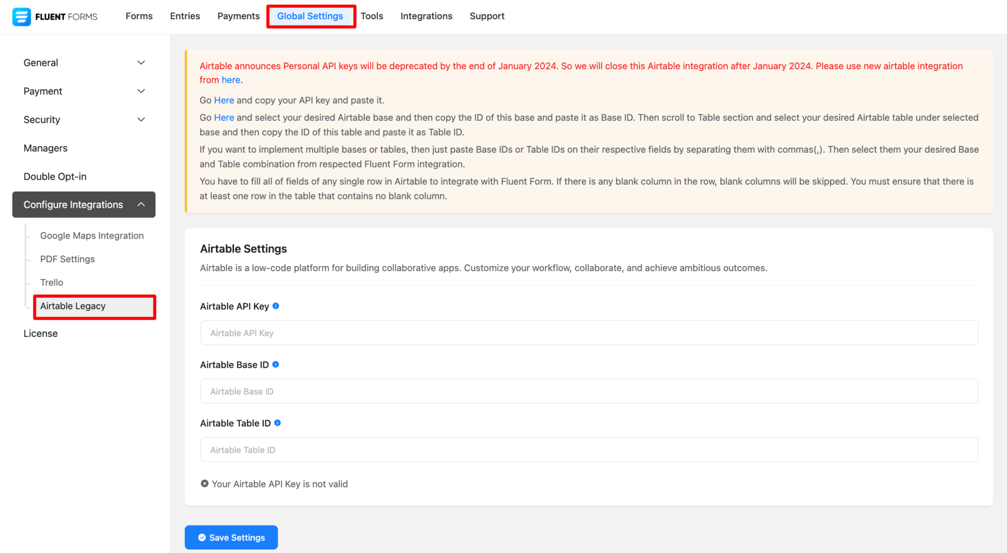The height and width of the screenshot is (553, 1007).
Task: Expand the General settings section
Action: 141,62
